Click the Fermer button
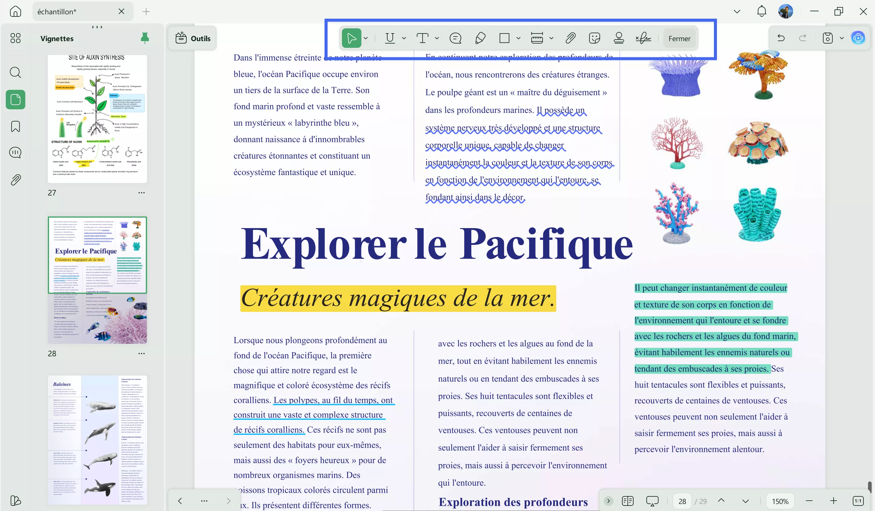Screen dimensions: 875x511 tap(679, 38)
